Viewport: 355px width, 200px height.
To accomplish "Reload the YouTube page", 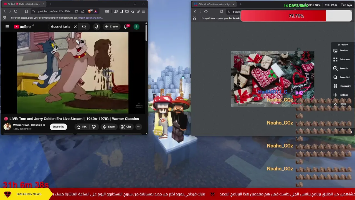I will tap(16, 11).
